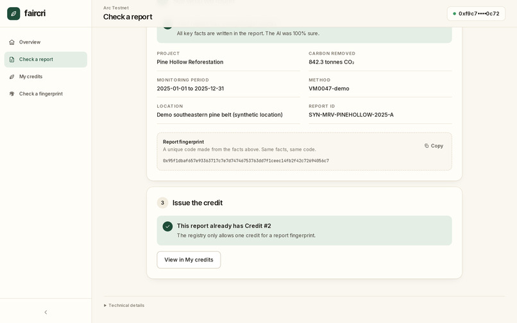
Task: Click the Check a report page title
Action: (128, 17)
